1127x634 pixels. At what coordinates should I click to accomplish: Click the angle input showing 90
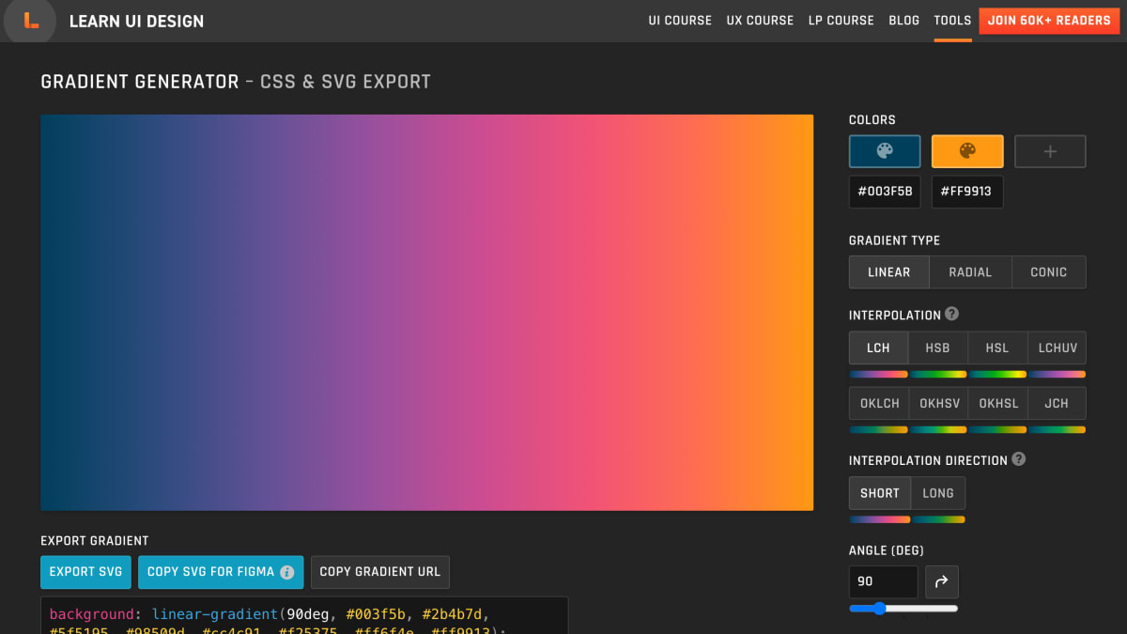coord(884,581)
